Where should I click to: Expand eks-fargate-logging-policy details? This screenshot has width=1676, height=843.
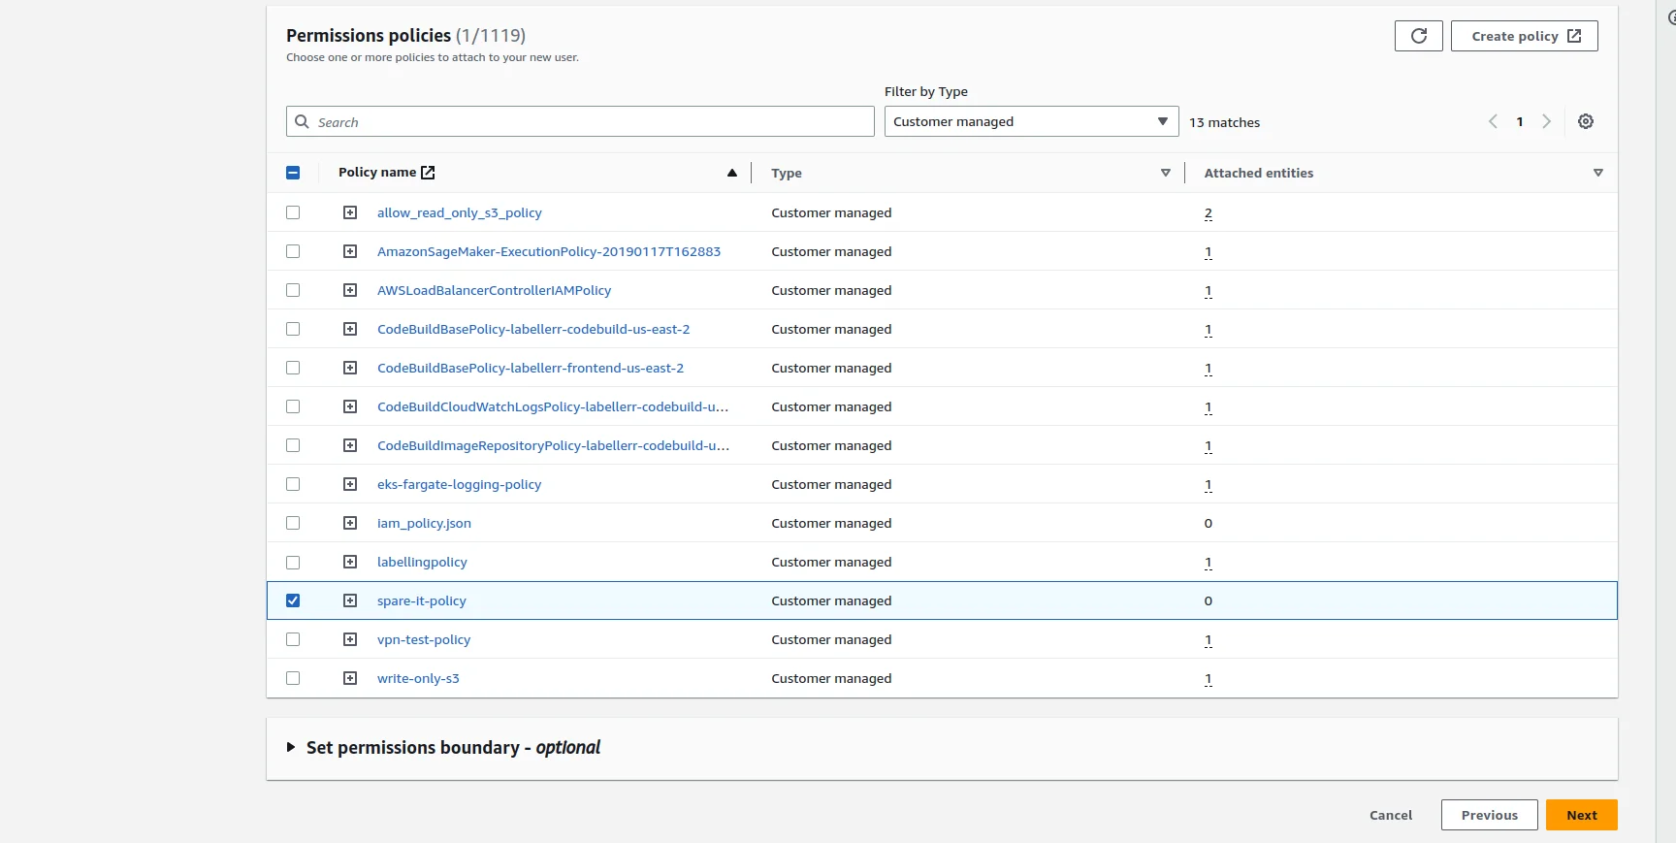(350, 484)
